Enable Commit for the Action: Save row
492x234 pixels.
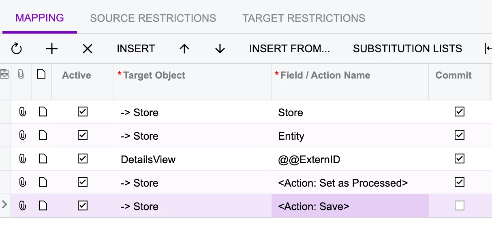click(x=459, y=206)
